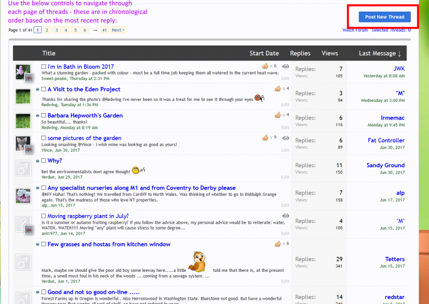Jump to last page 41
429x304 pixels.
click(104, 30)
